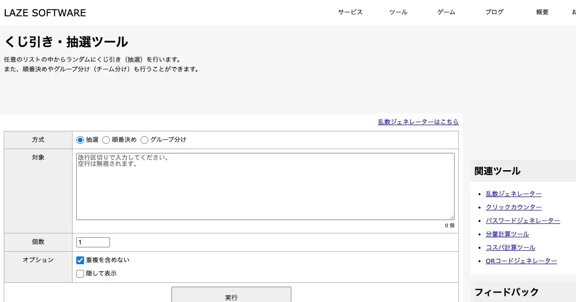Open the クリックカウンター link
Screen dimensions: 576x302
pyautogui.click(x=514, y=207)
